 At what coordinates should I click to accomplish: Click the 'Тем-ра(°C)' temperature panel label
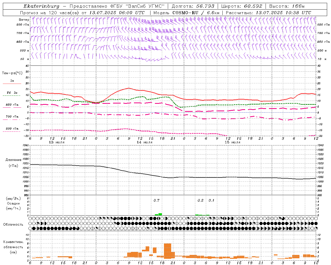(12, 73)
